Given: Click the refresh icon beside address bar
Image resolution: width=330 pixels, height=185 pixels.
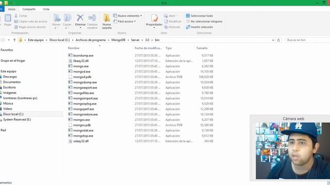Looking at the screenshot, I should tap(278, 40).
